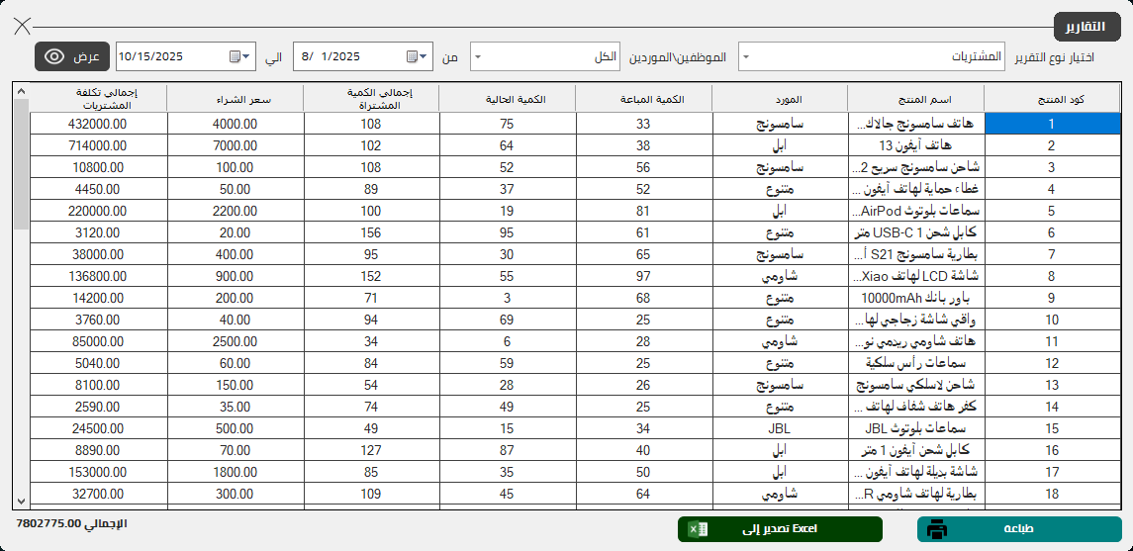
Task: Sort by المورد column header
Action: coord(780,99)
